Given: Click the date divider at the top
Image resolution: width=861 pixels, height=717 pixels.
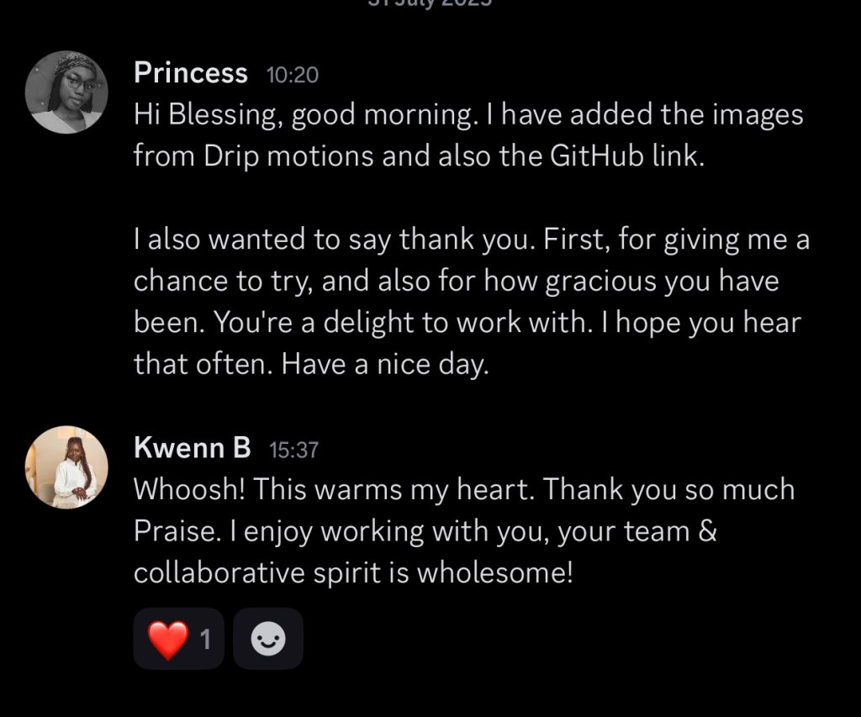Looking at the screenshot, I should [430, 3].
